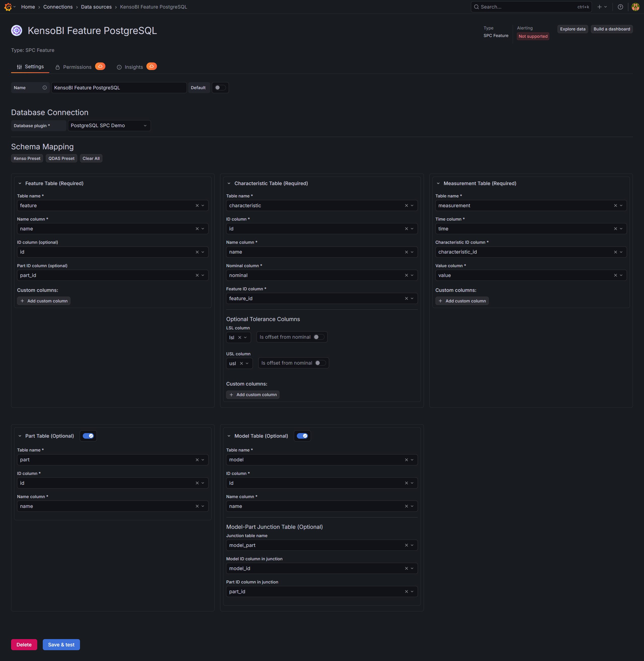The height and width of the screenshot is (661, 644).
Task: Open the Database plugin dropdown
Action: click(109, 126)
